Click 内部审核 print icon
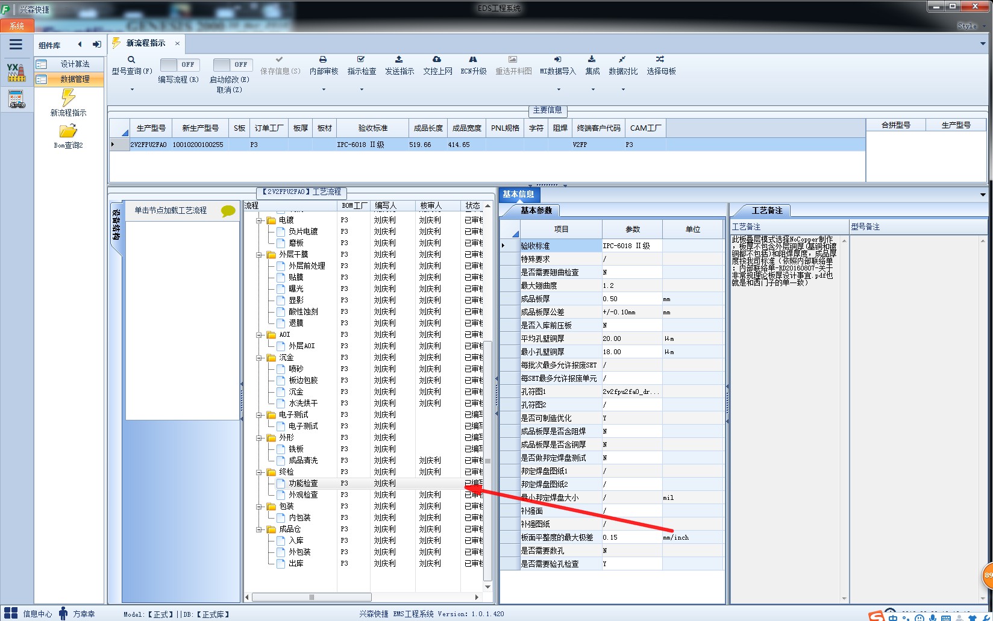 pos(323,60)
